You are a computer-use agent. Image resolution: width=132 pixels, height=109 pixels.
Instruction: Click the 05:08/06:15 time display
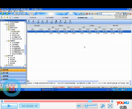pyautogui.click(x=30, y=106)
